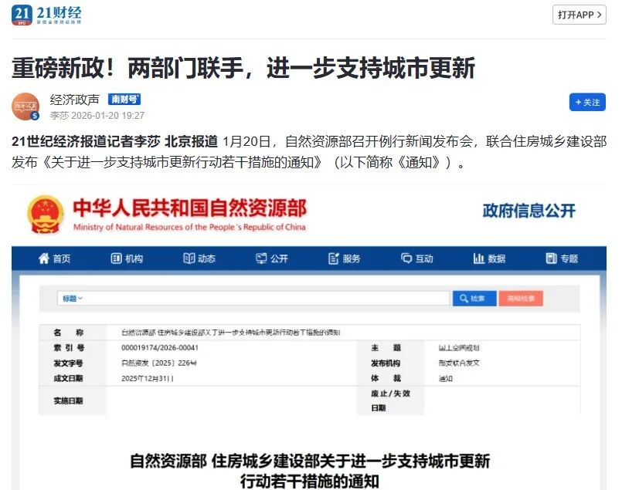Click the 部委联合发文 publisher value
Screen dimensions: 622x490
pos(459,363)
